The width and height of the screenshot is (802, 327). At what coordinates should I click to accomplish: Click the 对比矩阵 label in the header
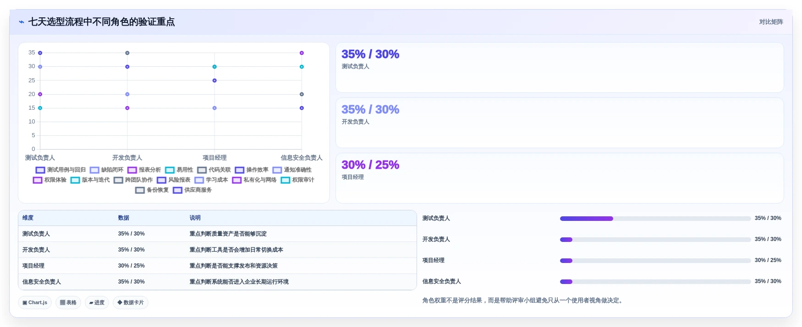[771, 22]
